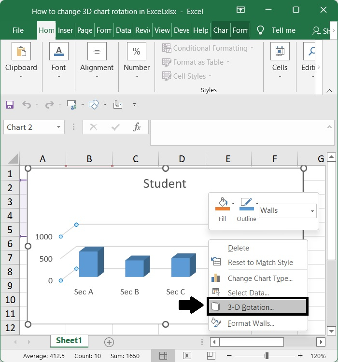The width and height of the screenshot is (338, 362).
Task: Click the Save icon in quick access toolbar
Action: click(10, 105)
